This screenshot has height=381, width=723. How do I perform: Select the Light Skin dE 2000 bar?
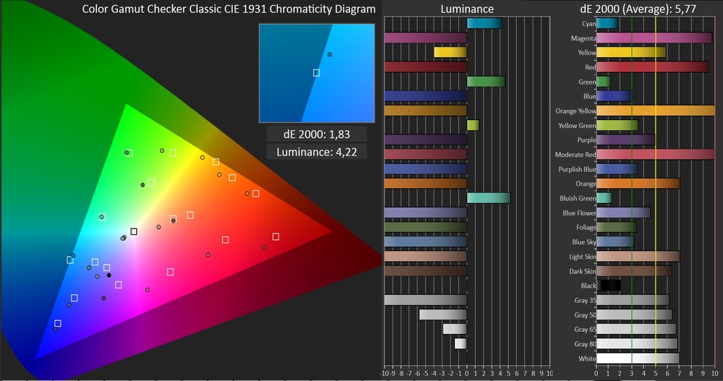point(638,257)
